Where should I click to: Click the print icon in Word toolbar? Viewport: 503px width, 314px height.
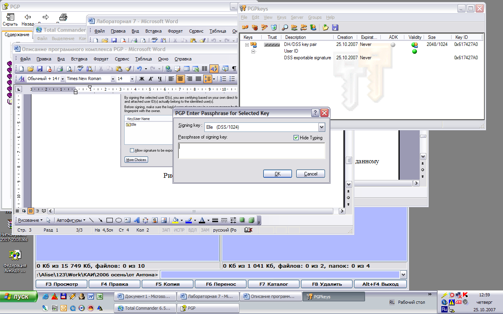point(60,69)
